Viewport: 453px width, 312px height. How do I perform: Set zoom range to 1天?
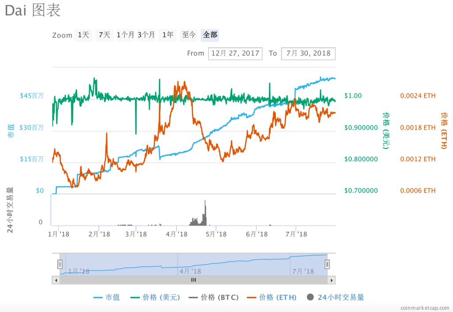click(84, 35)
